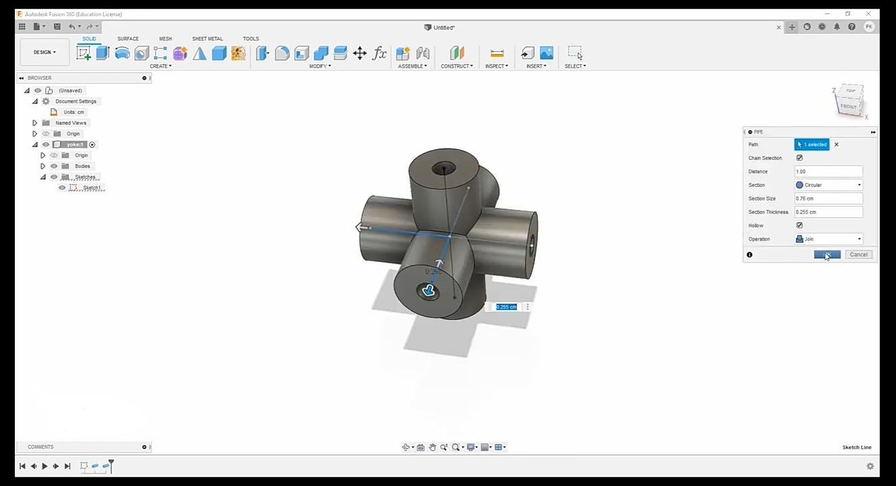Click the Extrude tool icon

tap(103, 53)
